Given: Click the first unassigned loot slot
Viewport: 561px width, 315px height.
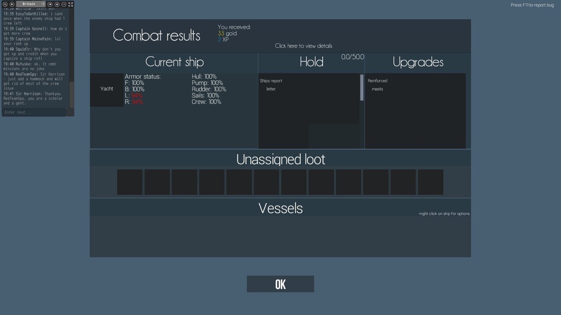Looking at the screenshot, I should point(130,182).
